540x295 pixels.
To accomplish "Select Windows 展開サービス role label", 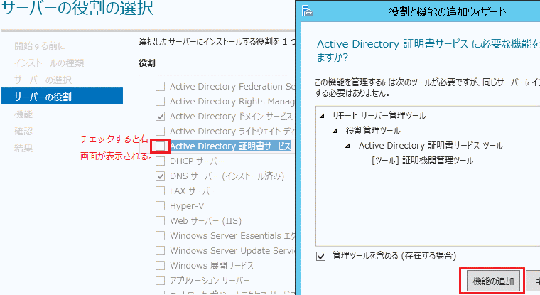I will click(x=212, y=266).
